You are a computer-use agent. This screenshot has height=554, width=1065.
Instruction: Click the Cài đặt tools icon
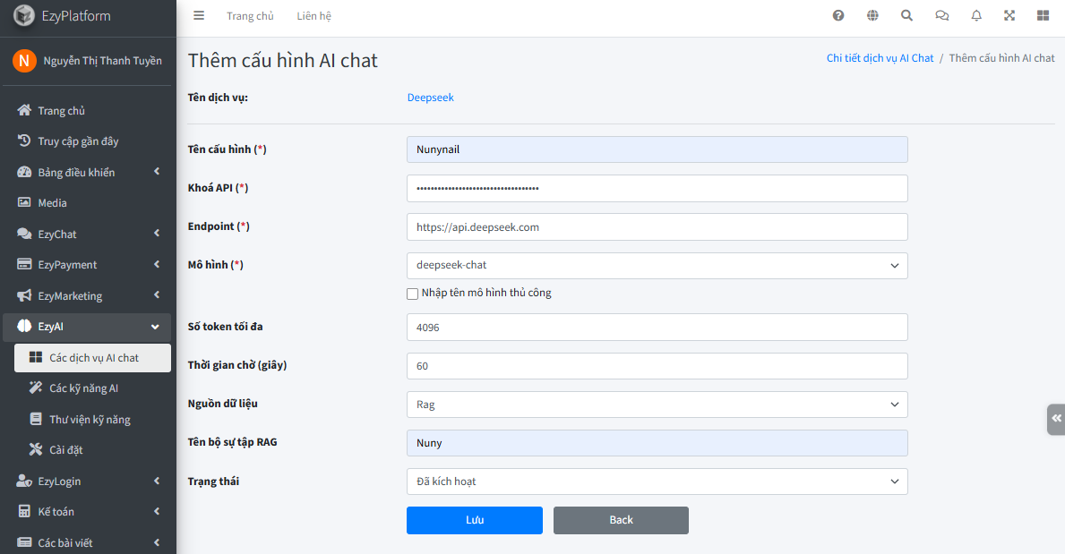(36, 449)
